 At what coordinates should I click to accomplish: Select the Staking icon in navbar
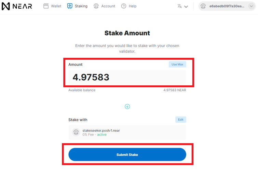tap(70, 6)
